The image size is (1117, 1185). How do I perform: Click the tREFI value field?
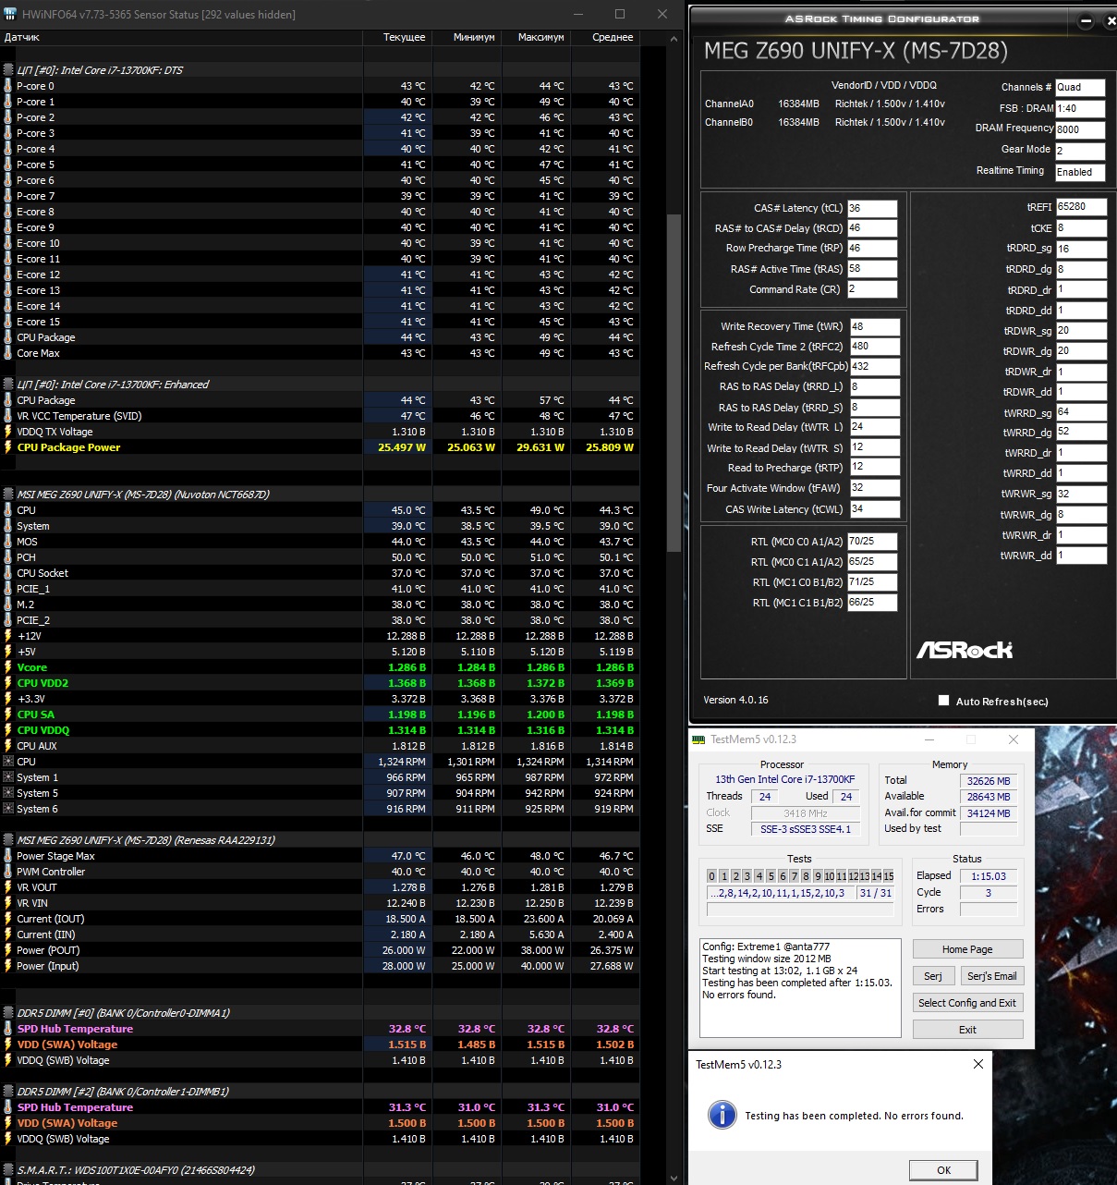coord(1081,207)
